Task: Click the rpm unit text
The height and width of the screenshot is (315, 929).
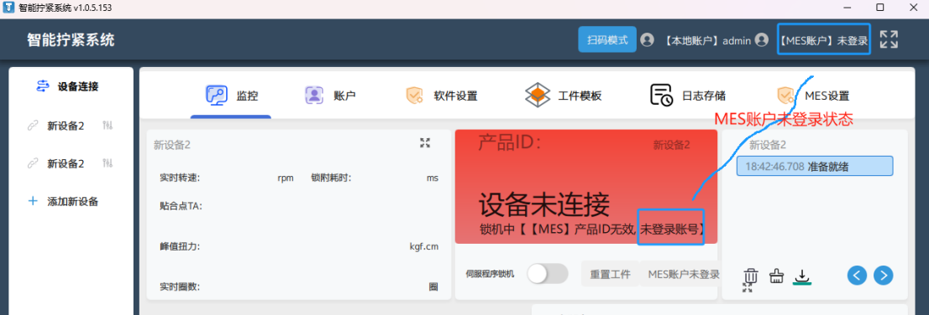Action: [x=286, y=178]
